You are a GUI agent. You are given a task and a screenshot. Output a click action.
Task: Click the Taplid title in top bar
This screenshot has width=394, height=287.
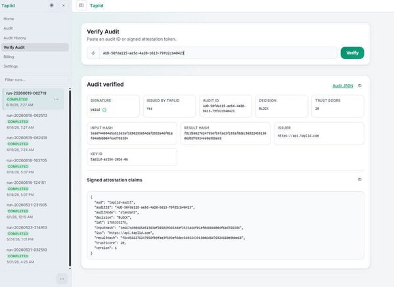[x=97, y=5]
